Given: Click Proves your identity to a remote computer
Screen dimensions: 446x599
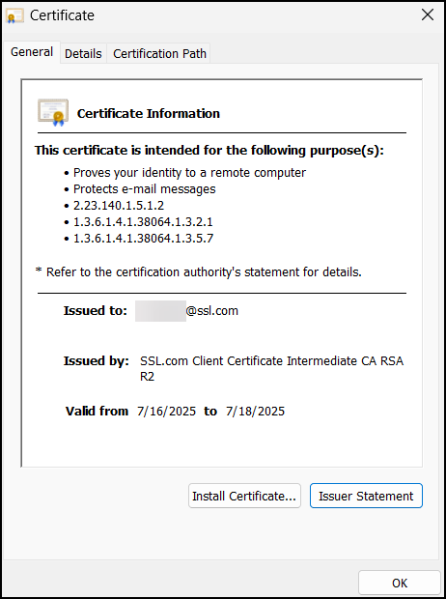Looking at the screenshot, I should tap(189, 173).
